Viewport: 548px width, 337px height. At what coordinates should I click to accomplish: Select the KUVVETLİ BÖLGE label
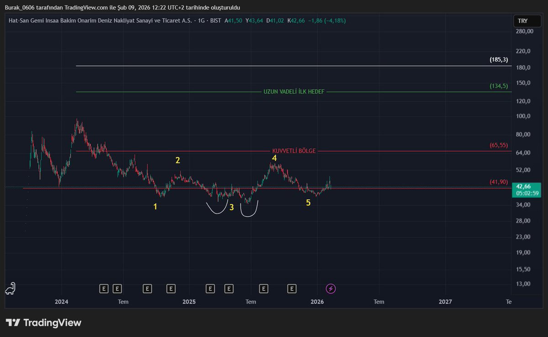294,151
